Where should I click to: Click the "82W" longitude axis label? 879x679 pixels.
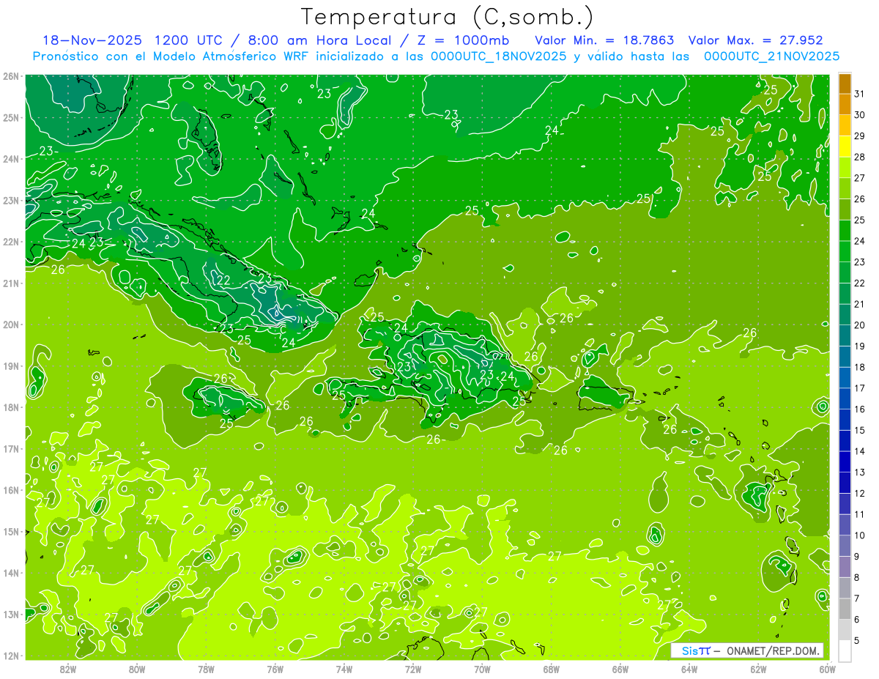pos(68,669)
